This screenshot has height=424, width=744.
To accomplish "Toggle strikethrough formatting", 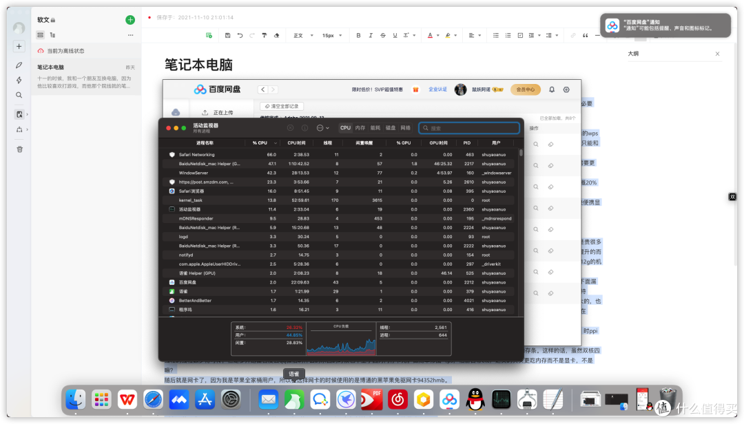I will [x=382, y=35].
